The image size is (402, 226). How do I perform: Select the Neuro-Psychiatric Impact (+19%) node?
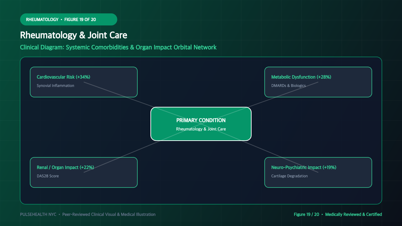[x=318, y=172]
